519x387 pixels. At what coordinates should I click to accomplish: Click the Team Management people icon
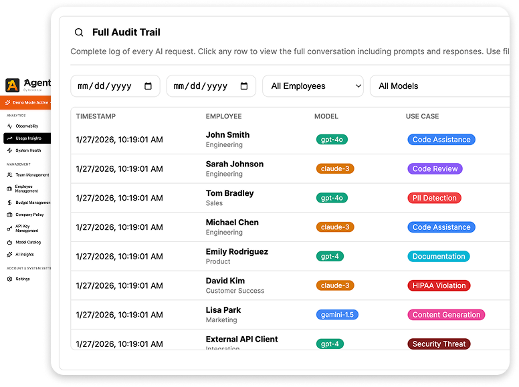9,174
